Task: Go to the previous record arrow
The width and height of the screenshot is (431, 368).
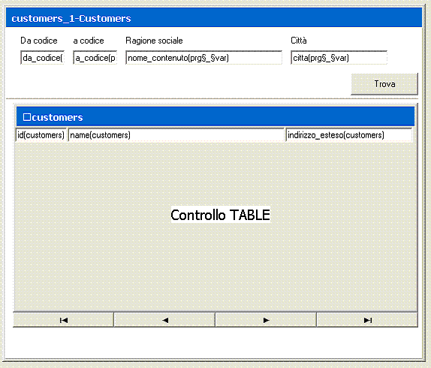Action: click(164, 320)
